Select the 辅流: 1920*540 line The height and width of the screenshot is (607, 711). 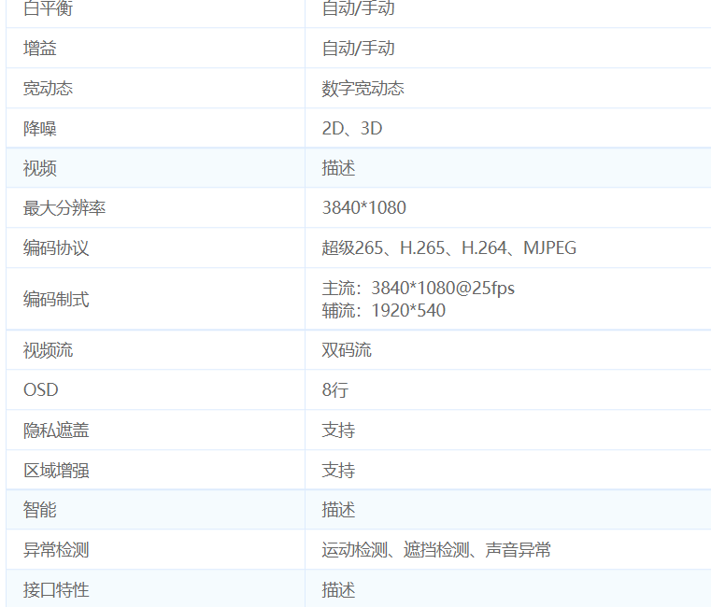click(x=383, y=310)
